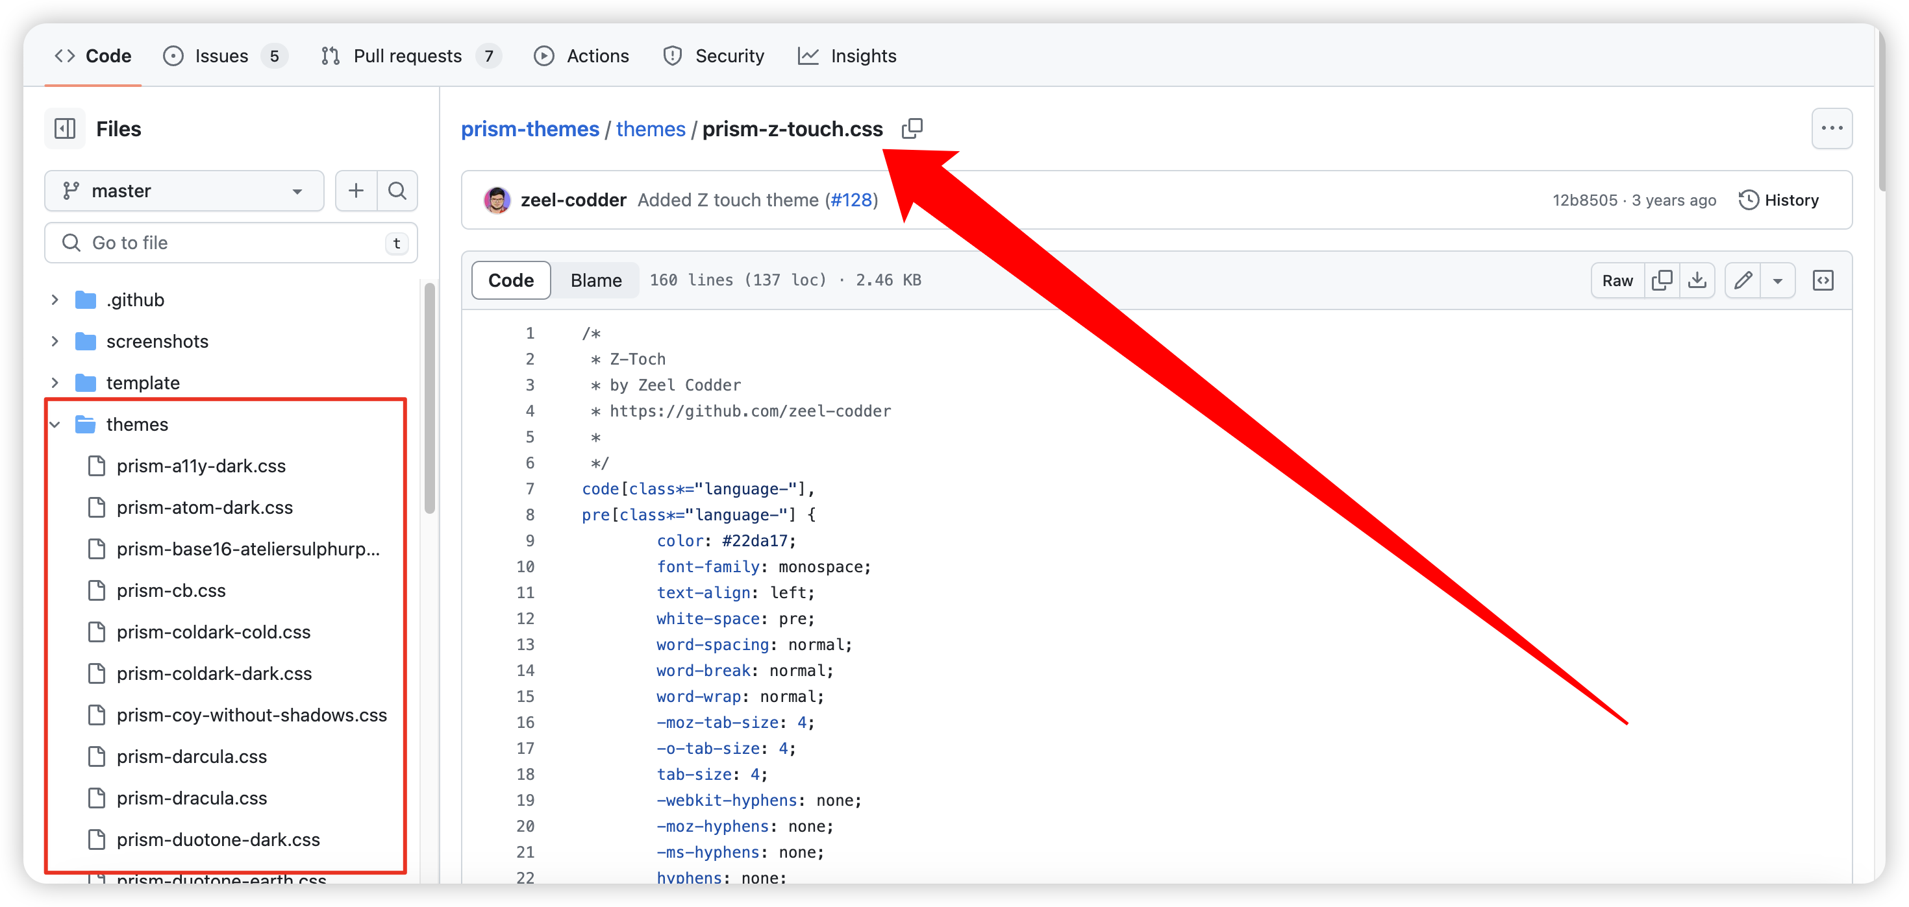This screenshot has height=907, width=1909.
Task: Open the Pull requests tab
Action: pos(410,56)
